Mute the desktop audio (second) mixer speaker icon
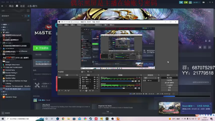215x121 pixels. tap(136, 88)
